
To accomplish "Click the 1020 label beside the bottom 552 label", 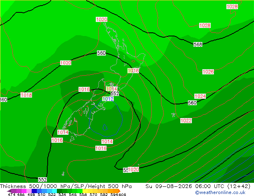I will pos(133,170).
